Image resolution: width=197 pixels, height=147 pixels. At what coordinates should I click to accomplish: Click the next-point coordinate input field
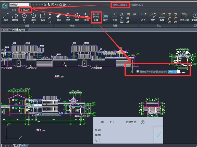coord(172,72)
